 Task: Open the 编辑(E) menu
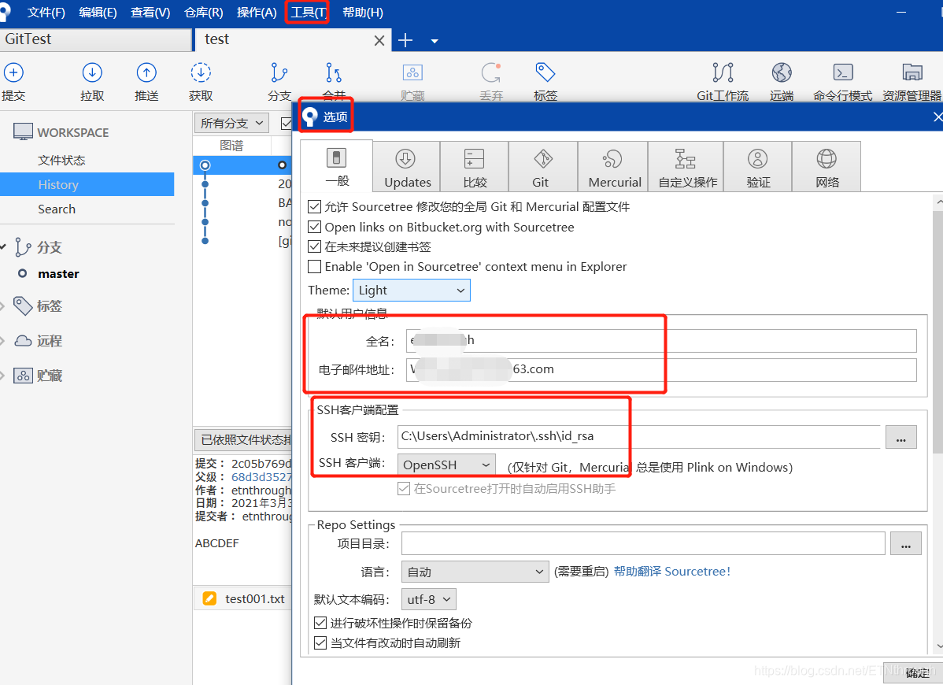click(x=98, y=13)
